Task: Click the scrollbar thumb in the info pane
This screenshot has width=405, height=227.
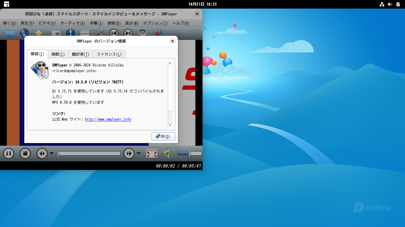Action: coord(170,117)
